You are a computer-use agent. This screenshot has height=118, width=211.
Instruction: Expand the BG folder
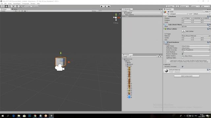click(x=126, y=63)
